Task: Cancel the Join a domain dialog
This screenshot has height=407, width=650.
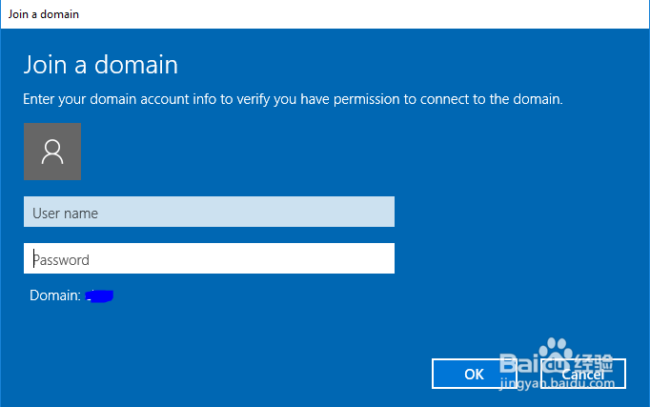Action: pos(582,375)
